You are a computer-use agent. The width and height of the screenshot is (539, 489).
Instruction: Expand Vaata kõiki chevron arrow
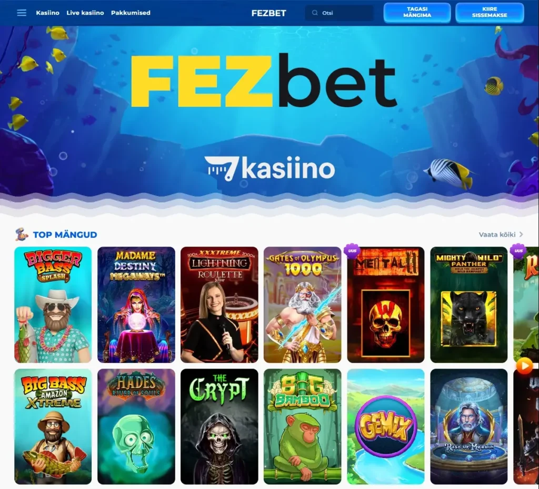click(x=521, y=234)
